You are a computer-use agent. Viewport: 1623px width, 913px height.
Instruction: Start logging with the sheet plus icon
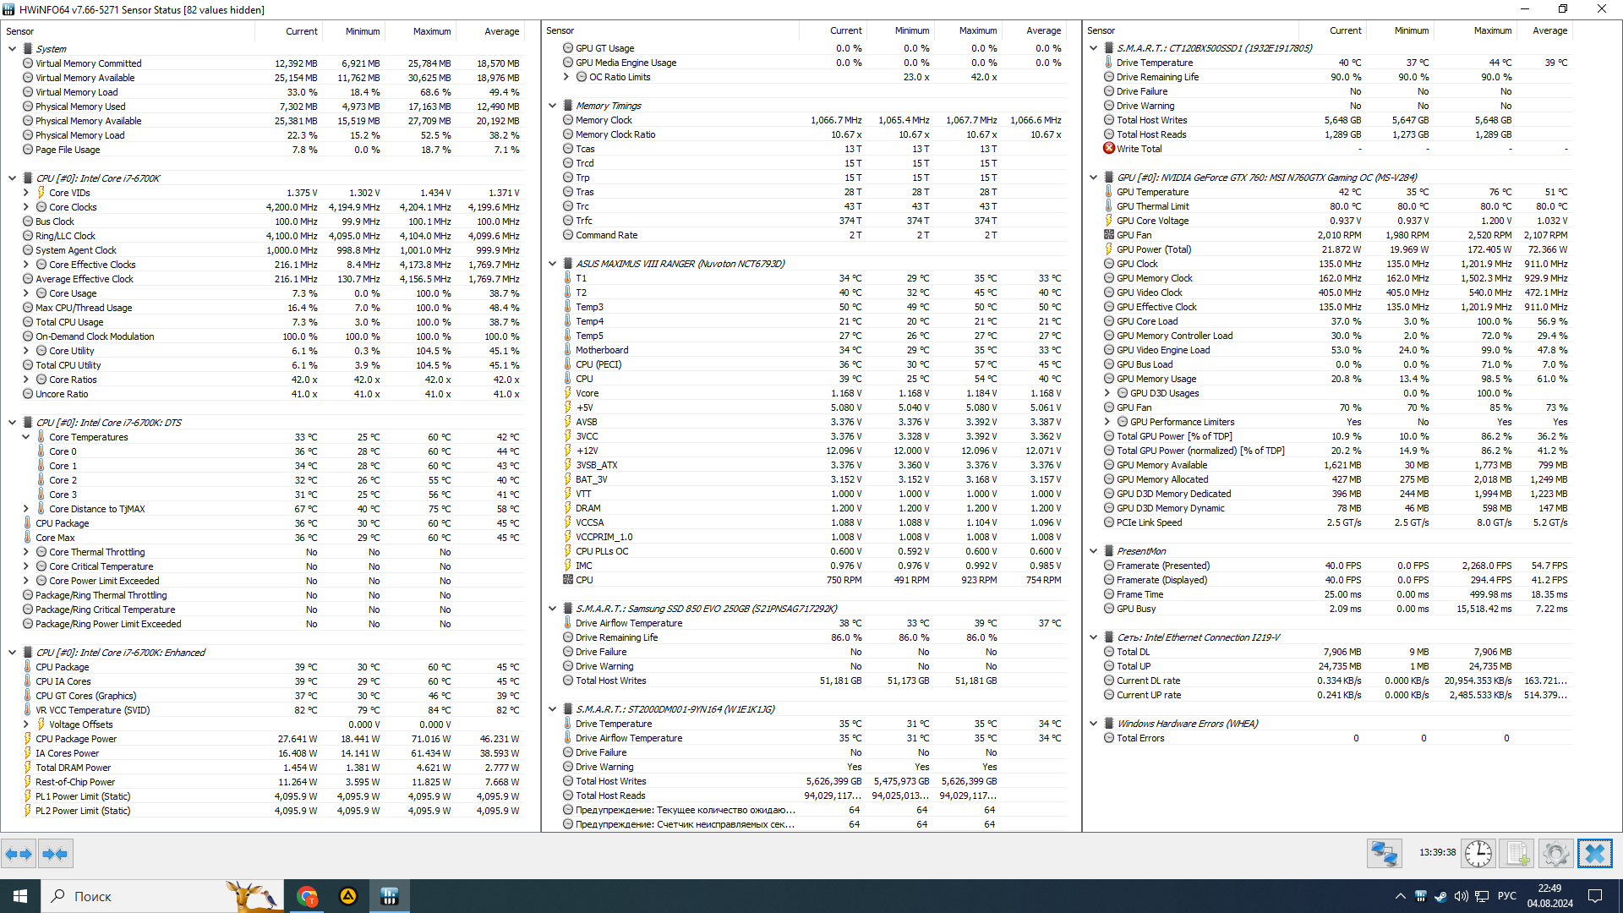[x=1516, y=854]
